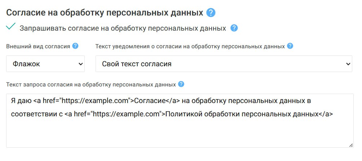
Task: Click the "Внешний вид согласия" field label
Action: tap(38, 46)
